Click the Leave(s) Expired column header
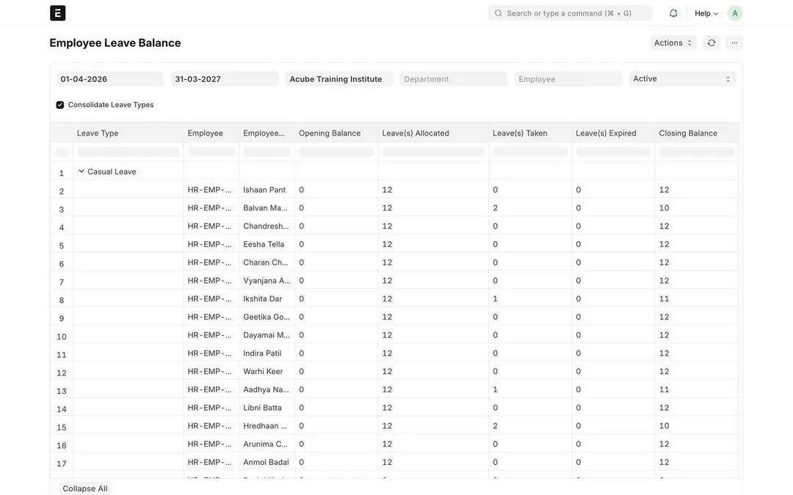This screenshot has width=793, height=495. click(613, 133)
